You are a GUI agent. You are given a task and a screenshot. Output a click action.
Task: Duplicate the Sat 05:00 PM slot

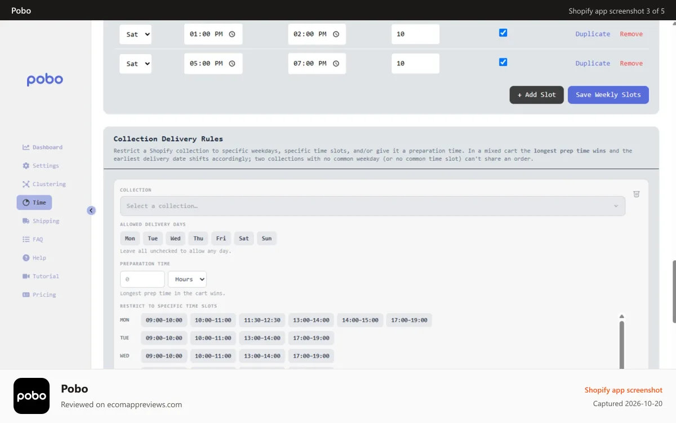pyautogui.click(x=593, y=64)
